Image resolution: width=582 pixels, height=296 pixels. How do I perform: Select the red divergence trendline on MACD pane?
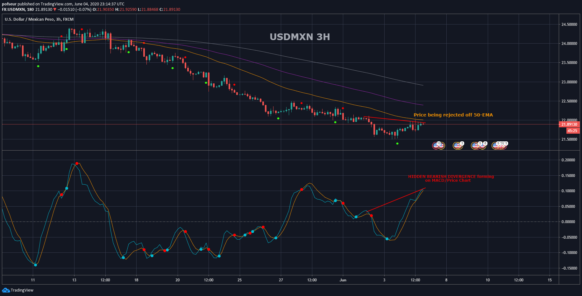click(x=396, y=200)
